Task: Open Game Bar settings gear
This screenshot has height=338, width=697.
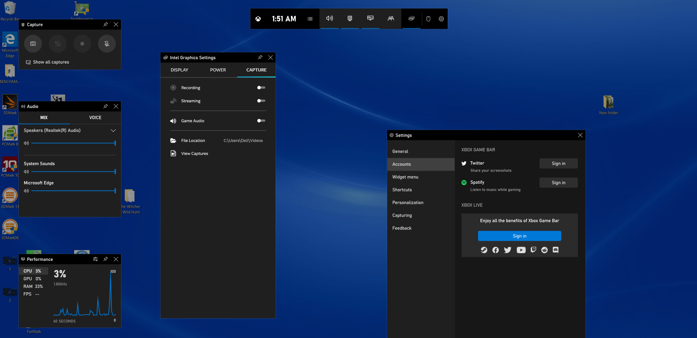Action: (441, 19)
